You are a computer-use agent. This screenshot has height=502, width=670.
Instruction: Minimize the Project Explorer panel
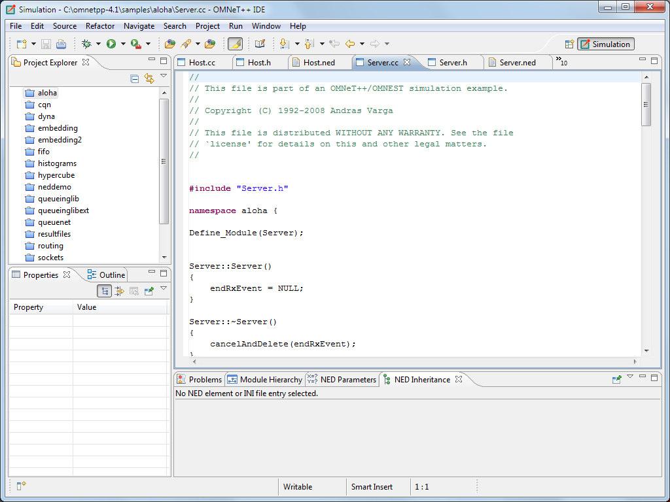(152, 60)
